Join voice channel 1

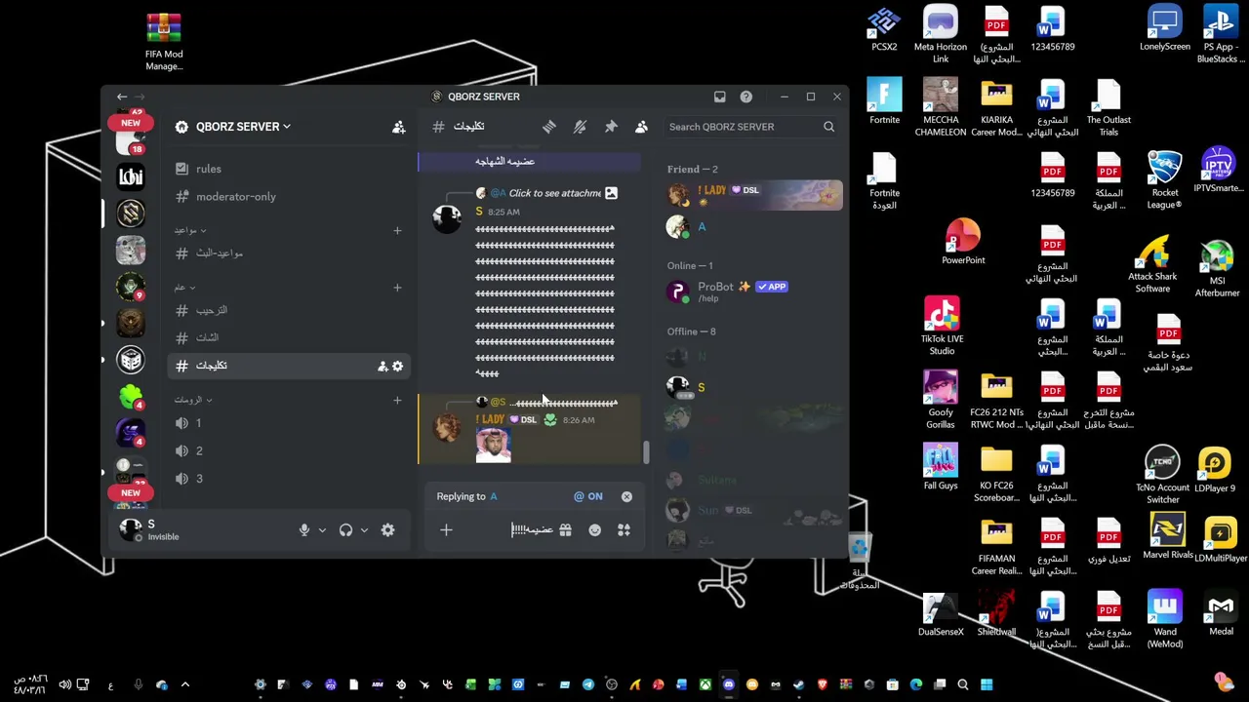[289, 423]
